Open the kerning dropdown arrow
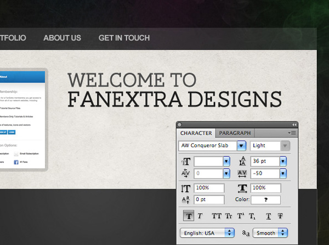The width and height of the screenshot is (329, 245). tap(226, 174)
